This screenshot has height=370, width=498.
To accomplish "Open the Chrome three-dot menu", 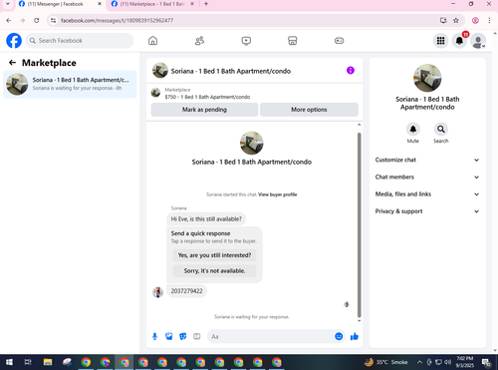I will pyautogui.click(x=489, y=20).
